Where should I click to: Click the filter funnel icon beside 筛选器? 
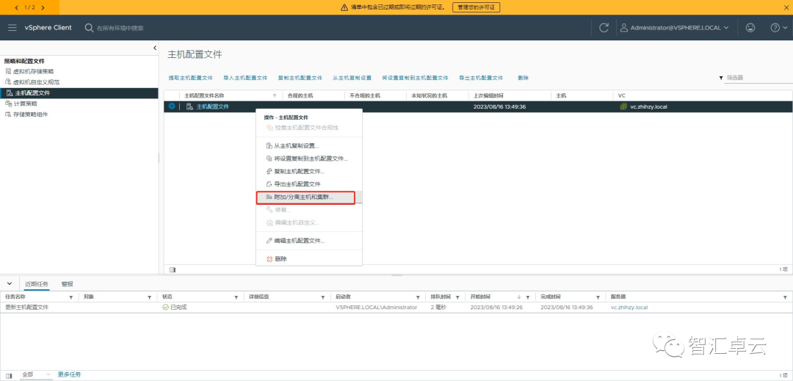[721, 78]
